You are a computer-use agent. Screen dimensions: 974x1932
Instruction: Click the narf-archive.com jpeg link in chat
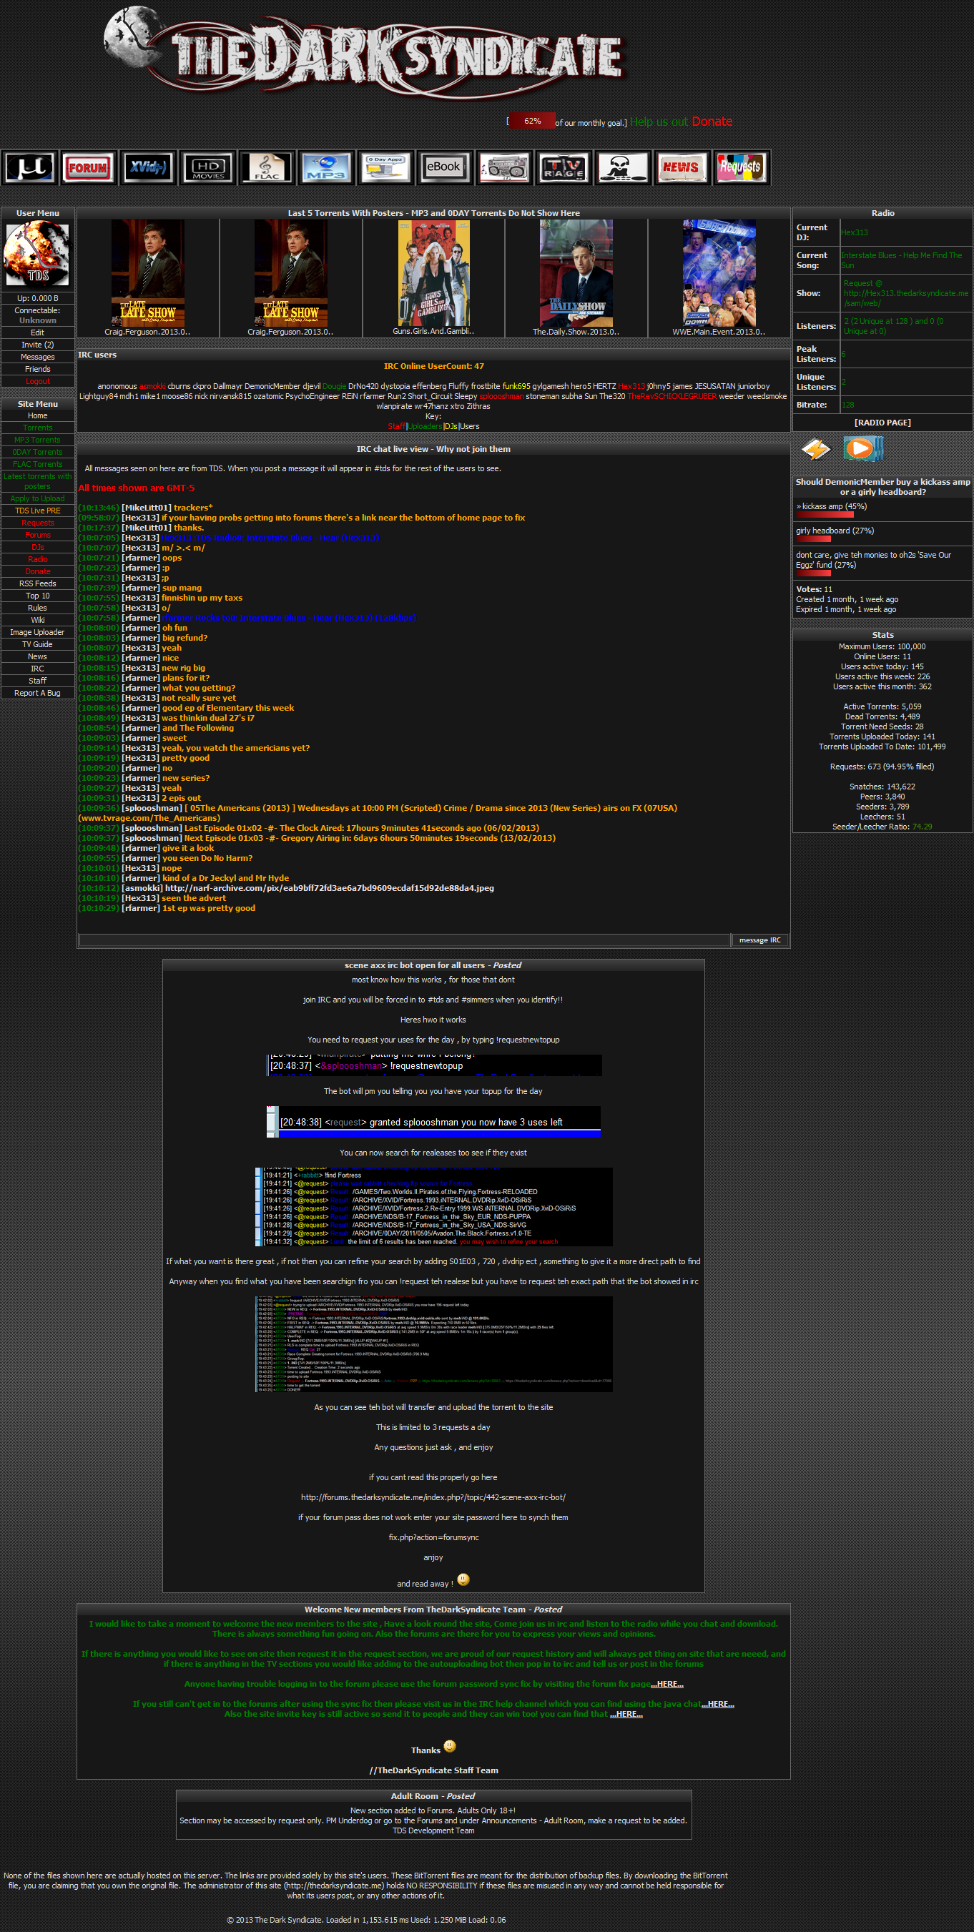pyautogui.click(x=330, y=888)
